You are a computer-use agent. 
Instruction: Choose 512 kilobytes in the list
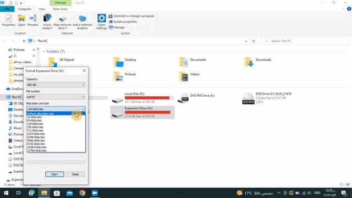click(x=56, y=130)
